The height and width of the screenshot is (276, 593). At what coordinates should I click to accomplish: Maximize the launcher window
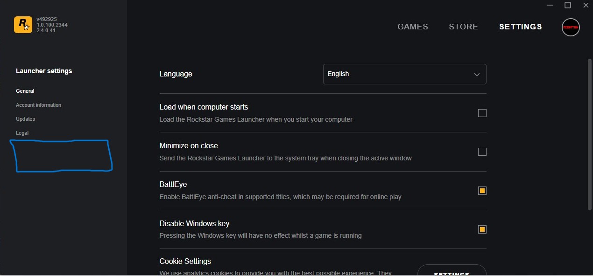568,5
